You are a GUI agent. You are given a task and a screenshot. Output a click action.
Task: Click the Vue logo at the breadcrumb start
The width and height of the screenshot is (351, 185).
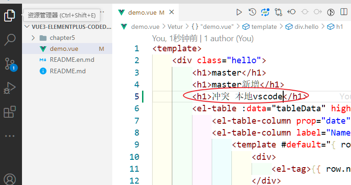(x=124, y=27)
